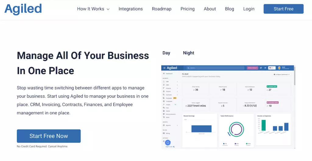Open the Proposals icon with Beta badge
This screenshot has height=161, width=312.
164,98
